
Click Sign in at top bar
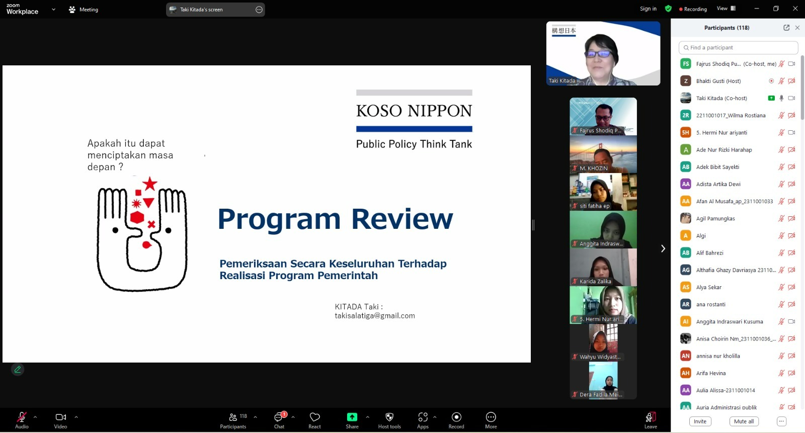[648, 9]
